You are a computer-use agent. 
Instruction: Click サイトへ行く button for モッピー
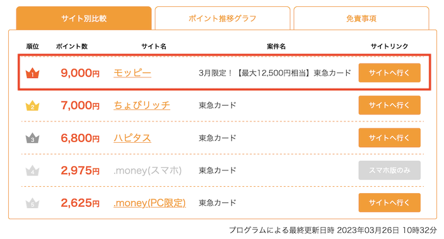pyautogui.click(x=389, y=73)
